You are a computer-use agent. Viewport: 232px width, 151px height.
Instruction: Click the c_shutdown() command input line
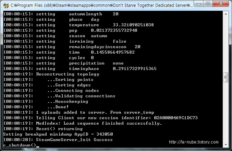(21, 145)
